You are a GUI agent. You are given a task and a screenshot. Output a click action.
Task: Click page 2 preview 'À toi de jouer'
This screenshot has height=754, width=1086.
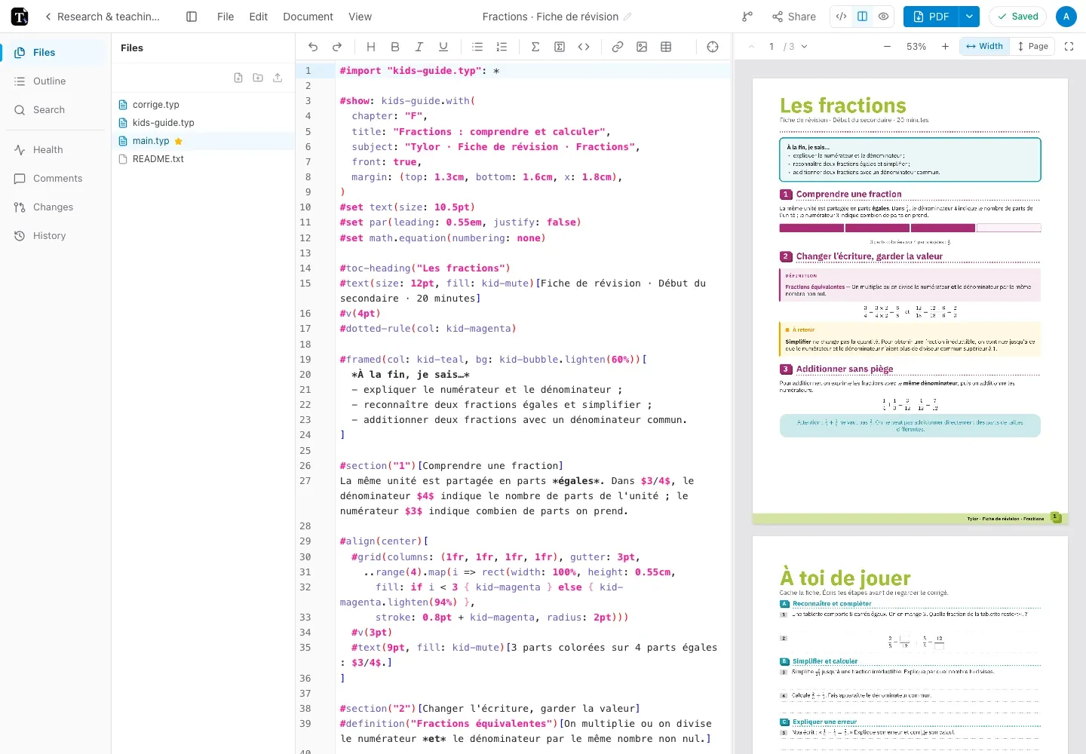click(910, 645)
